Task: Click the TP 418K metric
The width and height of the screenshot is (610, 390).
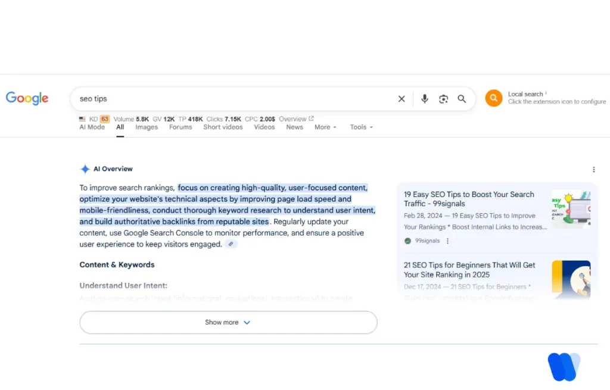Action: pyautogui.click(x=191, y=119)
